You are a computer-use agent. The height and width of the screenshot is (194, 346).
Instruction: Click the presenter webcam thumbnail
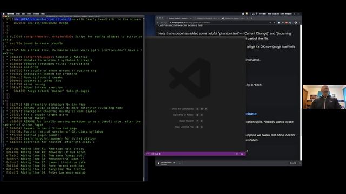click(x=324, y=97)
